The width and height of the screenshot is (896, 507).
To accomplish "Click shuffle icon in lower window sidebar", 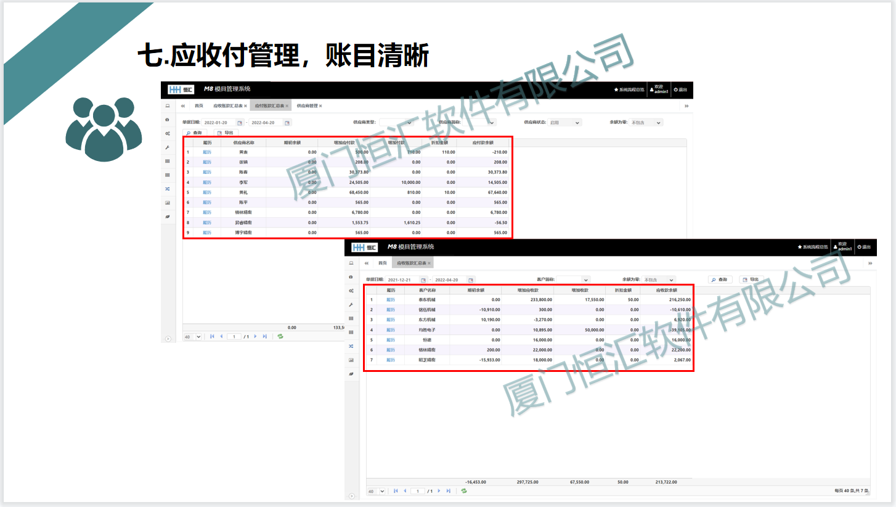I will pyautogui.click(x=351, y=346).
